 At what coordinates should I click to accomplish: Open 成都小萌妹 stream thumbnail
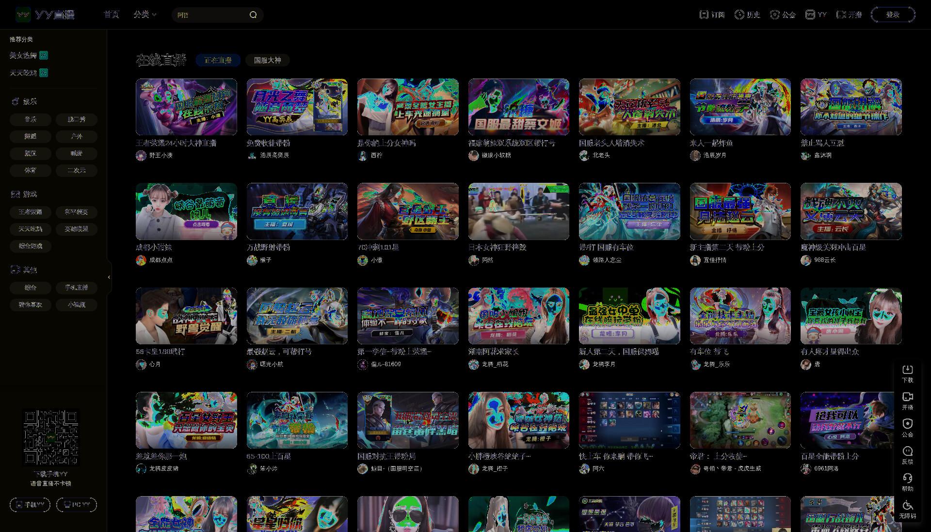click(186, 211)
